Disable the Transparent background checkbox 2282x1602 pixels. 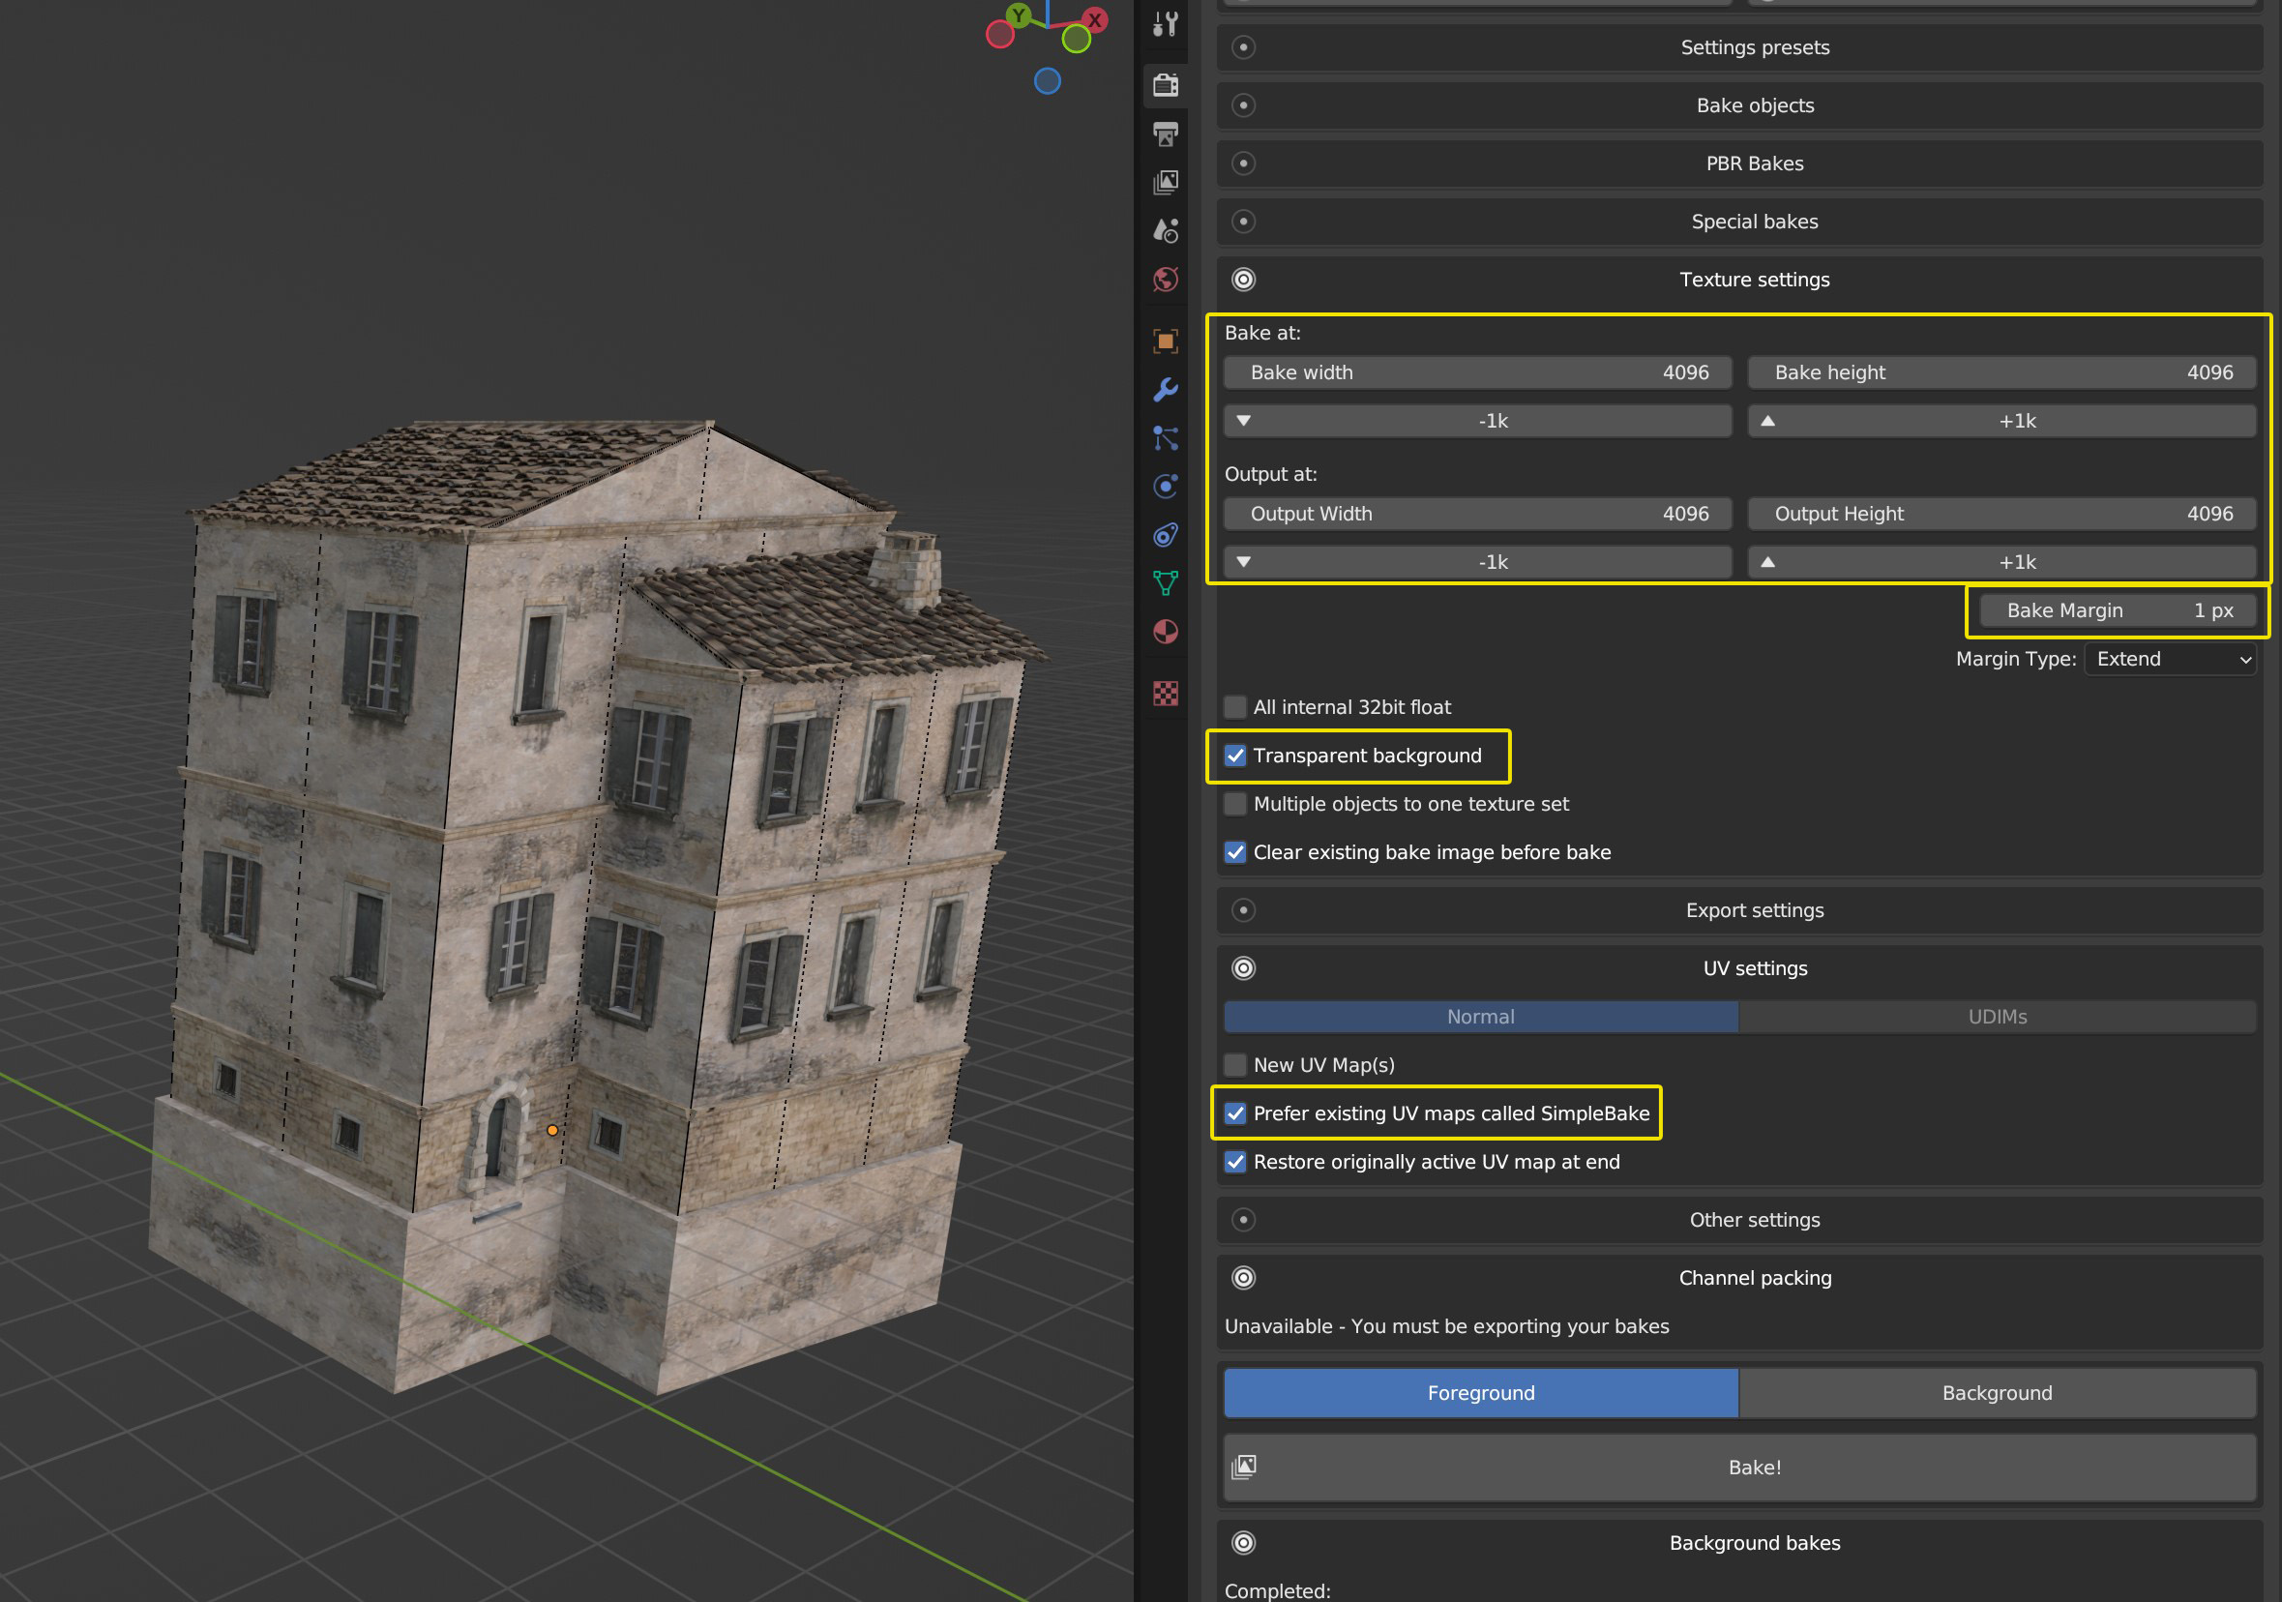pos(1234,756)
